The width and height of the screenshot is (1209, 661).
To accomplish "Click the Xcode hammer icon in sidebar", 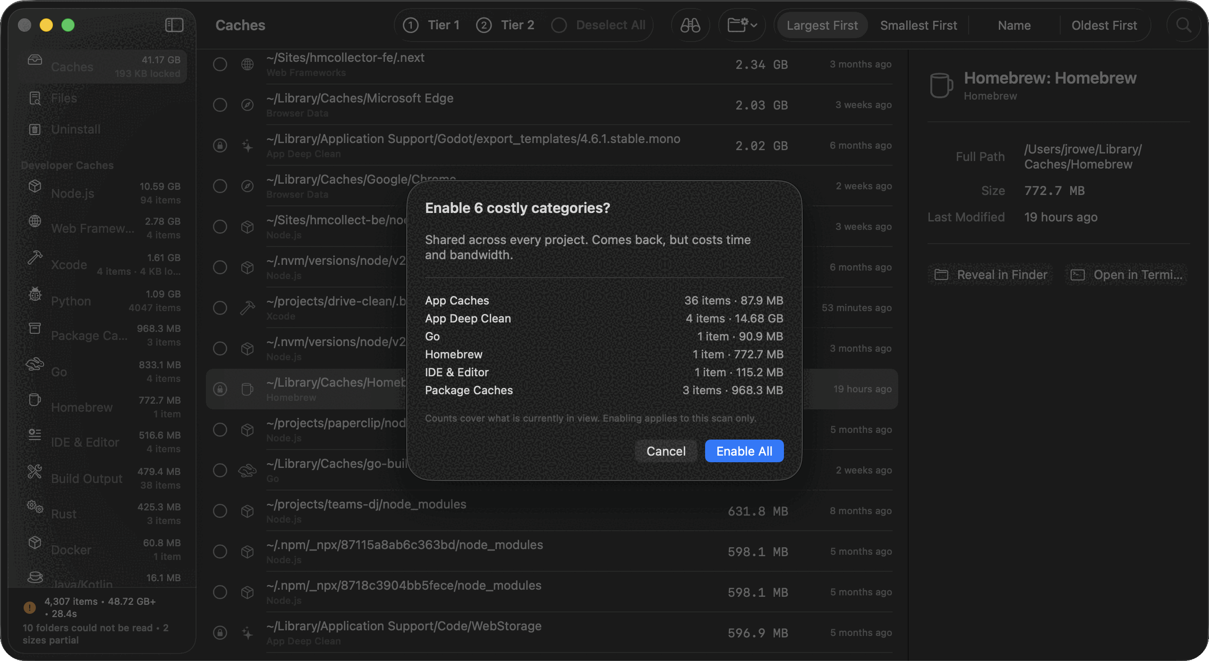I will point(35,257).
